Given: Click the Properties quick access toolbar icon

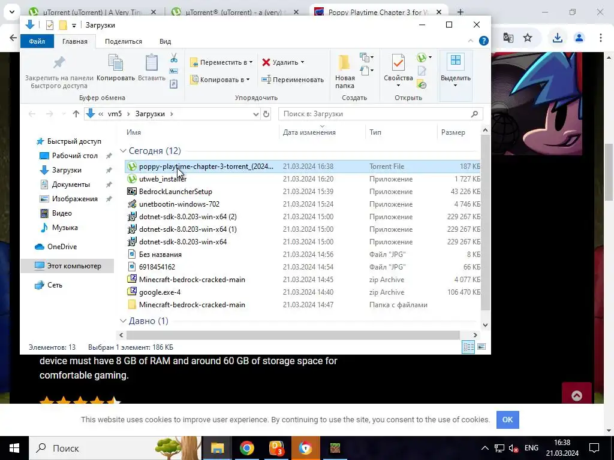Looking at the screenshot, I should tap(50, 25).
